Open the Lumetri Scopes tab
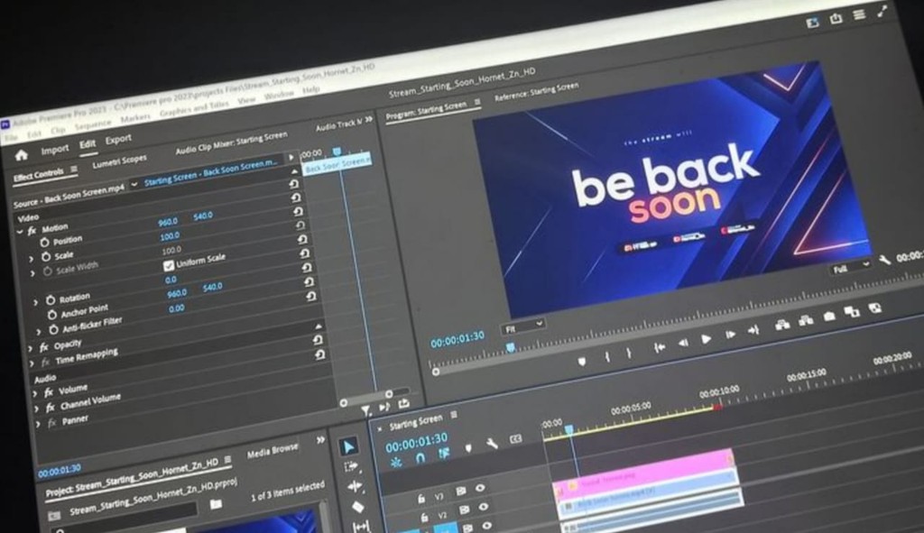The height and width of the screenshot is (533, 924). click(x=120, y=161)
